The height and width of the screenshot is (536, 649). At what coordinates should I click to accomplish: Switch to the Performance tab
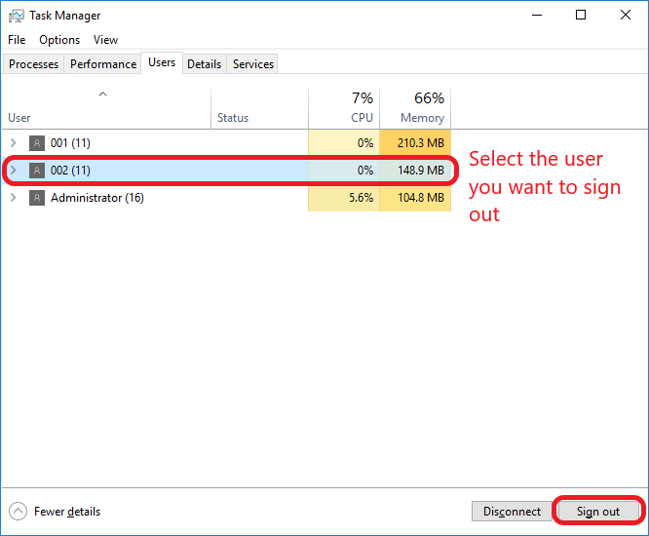103,64
